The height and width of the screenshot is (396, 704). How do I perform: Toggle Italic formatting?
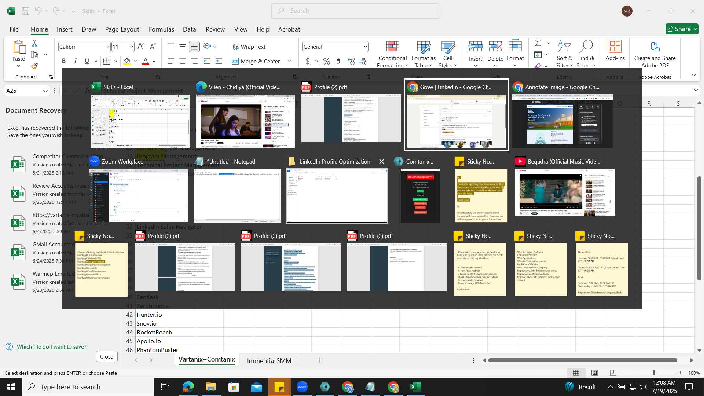76,61
